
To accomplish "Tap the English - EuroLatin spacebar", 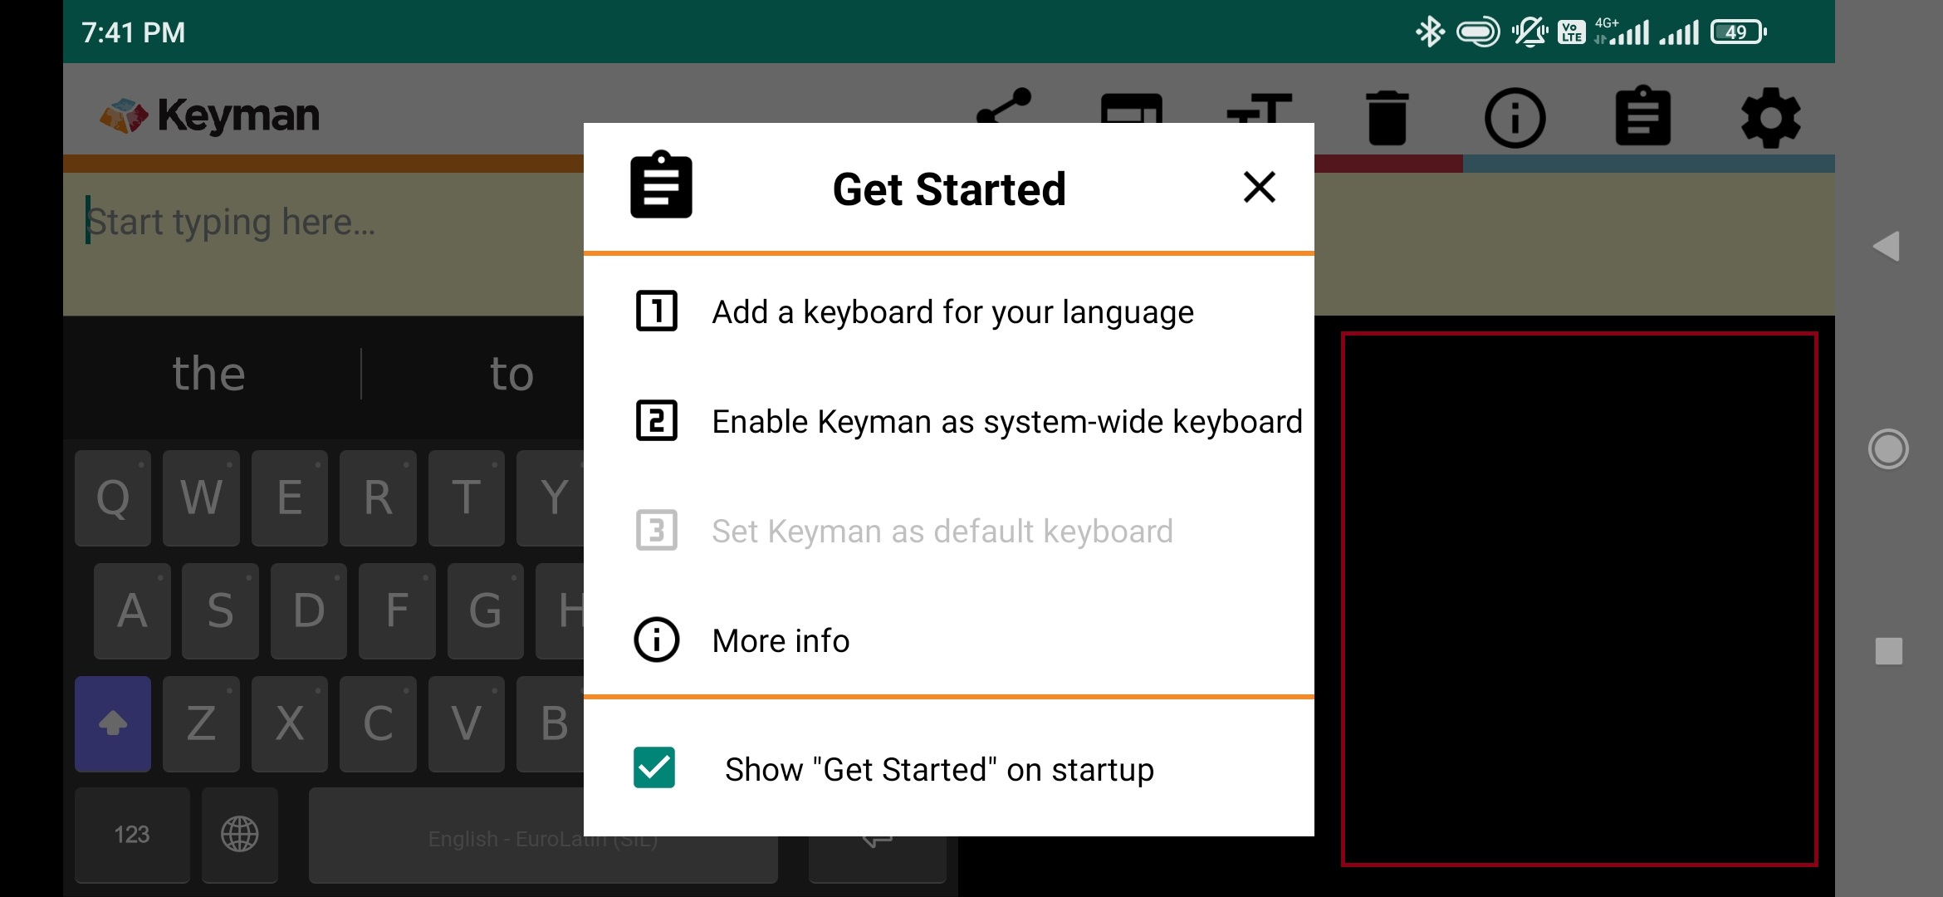I will [543, 836].
